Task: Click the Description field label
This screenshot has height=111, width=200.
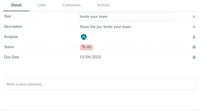Action: [x=13, y=26]
